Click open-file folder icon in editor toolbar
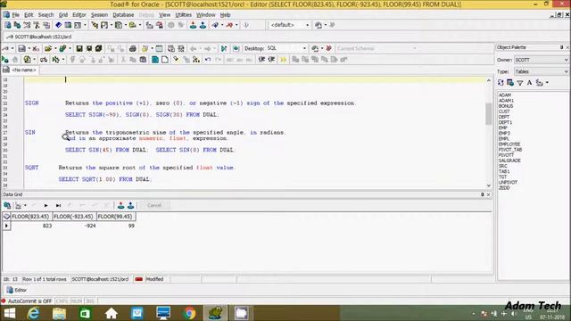Viewport: 571px width, 321px height. coord(47,48)
